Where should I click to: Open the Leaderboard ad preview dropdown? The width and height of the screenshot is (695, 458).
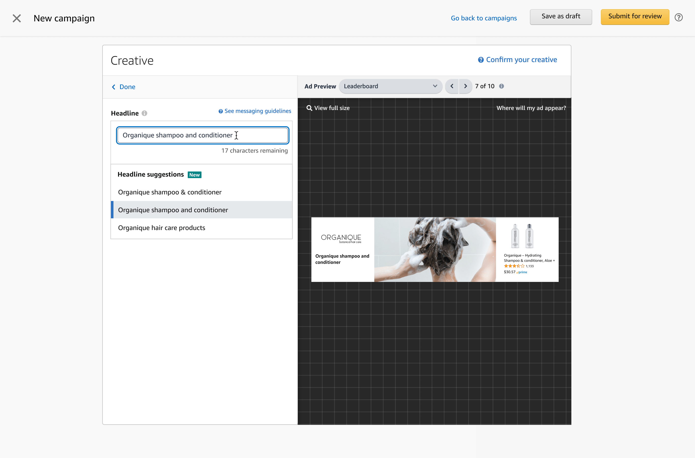click(x=390, y=86)
